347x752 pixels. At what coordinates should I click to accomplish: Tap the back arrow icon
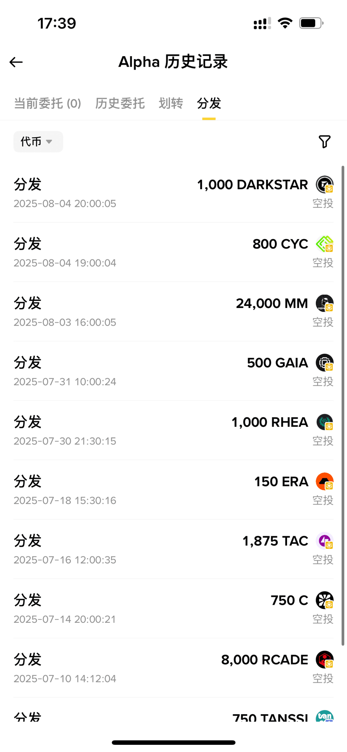[16, 62]
